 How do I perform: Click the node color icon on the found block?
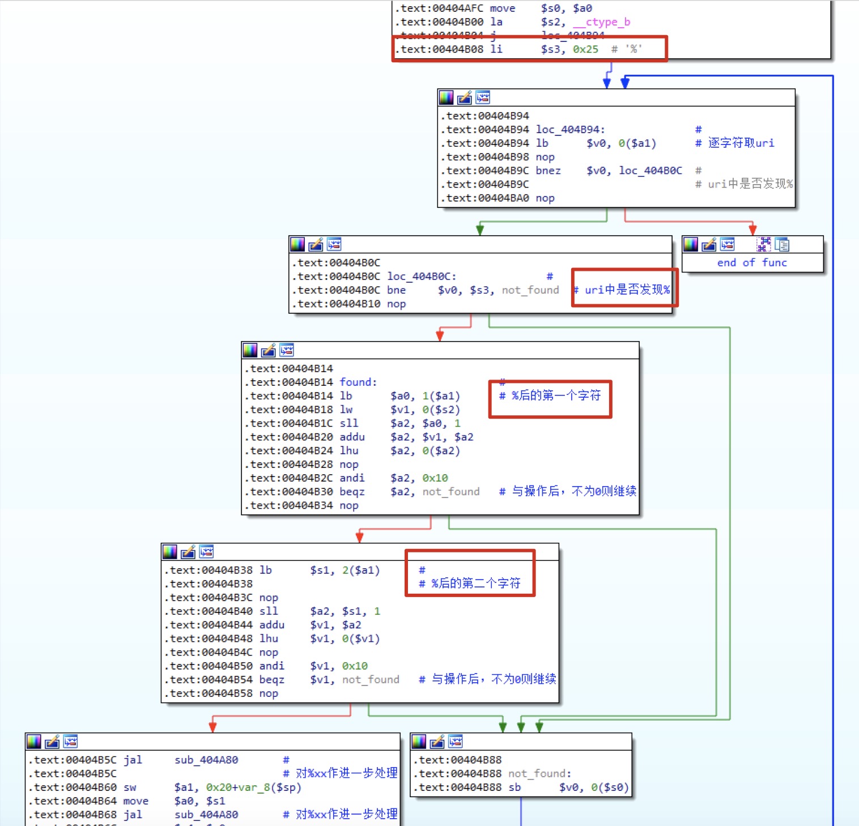tap(250, 350)
